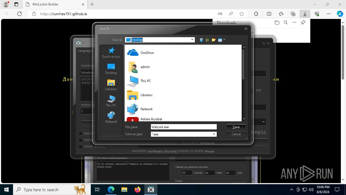Open a new browser tab
Image resolution: width=346 pixels, height=195 pixels.
[92, 4]
